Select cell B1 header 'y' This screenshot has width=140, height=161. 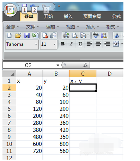56,81
